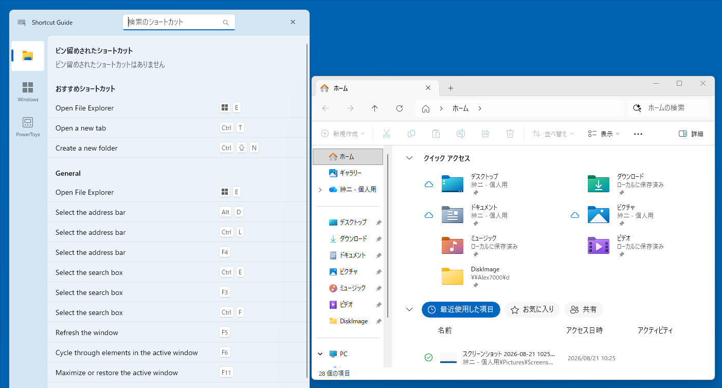722x388 pixels.
Task: Toggle the 詳細 details pane
Action: (691, 134)
